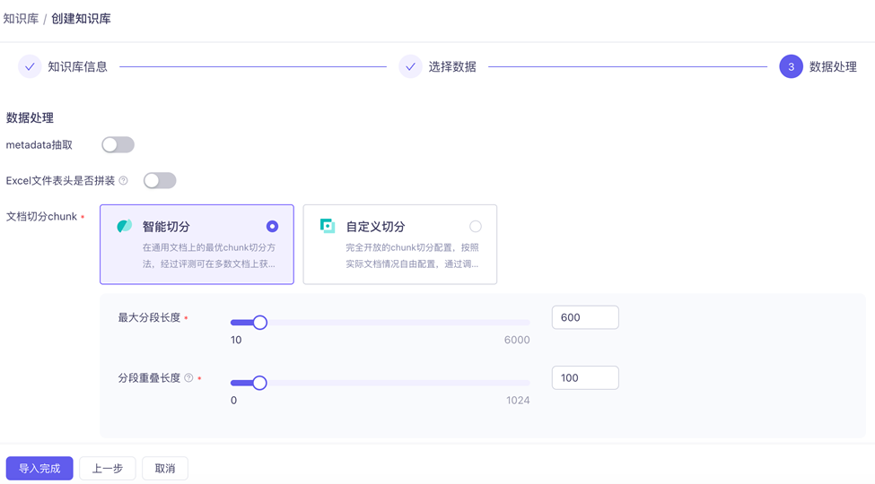Click the 分段重叠长度 slider handle
The height and width of the screenshot is (484, 875).
pyautogui.click(x=259, y=383)
